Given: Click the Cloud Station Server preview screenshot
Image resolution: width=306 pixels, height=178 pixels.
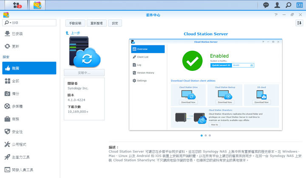Looking at the screenshot, I should point(206,85).
